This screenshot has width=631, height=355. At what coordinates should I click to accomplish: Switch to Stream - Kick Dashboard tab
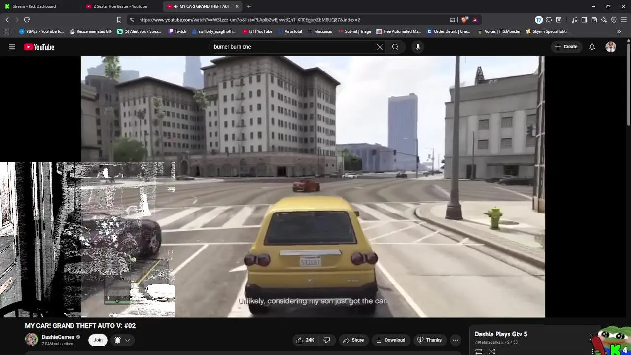click(x=40, y=6)
